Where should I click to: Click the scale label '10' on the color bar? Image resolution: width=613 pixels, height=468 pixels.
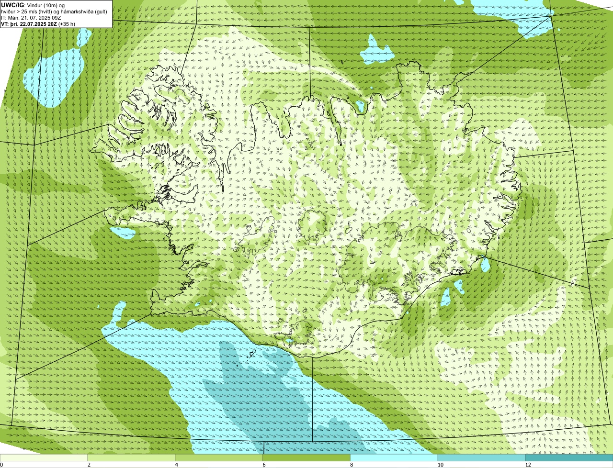tap(440, 465)
